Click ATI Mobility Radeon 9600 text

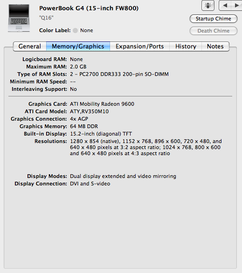(x=102, y=104)
